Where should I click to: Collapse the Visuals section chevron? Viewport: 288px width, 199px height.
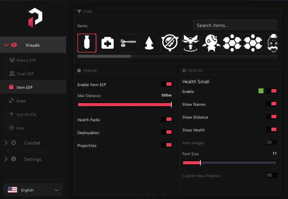(6, 45)
